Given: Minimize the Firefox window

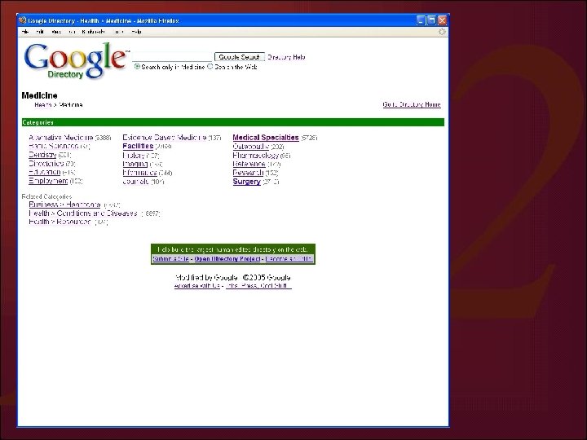Looking at the screenshot, I should [x=421, y=20].
